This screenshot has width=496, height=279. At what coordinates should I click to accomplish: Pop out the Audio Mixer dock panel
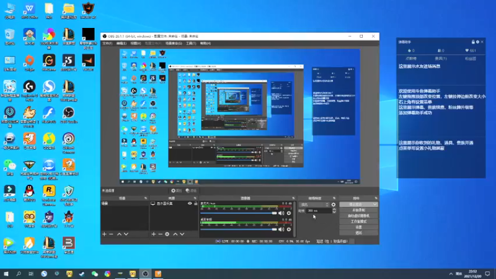click(x=293, y=198)
